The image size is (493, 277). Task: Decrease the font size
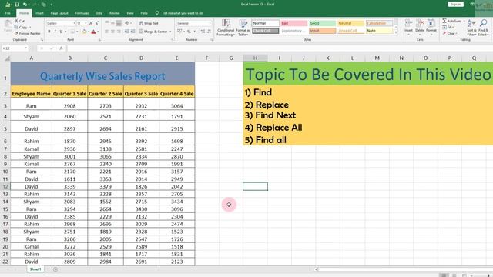(97, 23)
